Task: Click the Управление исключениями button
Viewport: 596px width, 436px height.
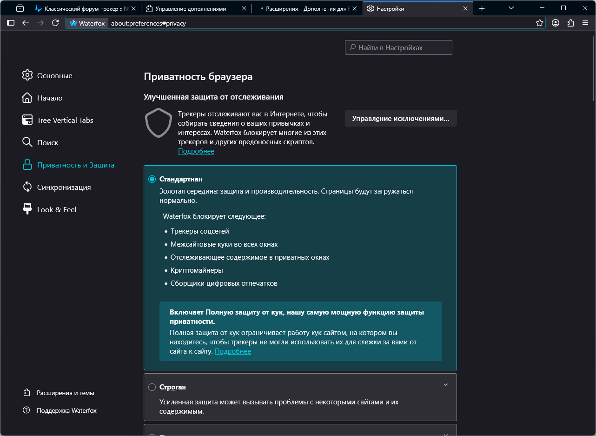Action: click(400, 118)
